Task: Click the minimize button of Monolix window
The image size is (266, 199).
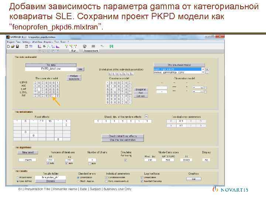Action: click(207, 36)
